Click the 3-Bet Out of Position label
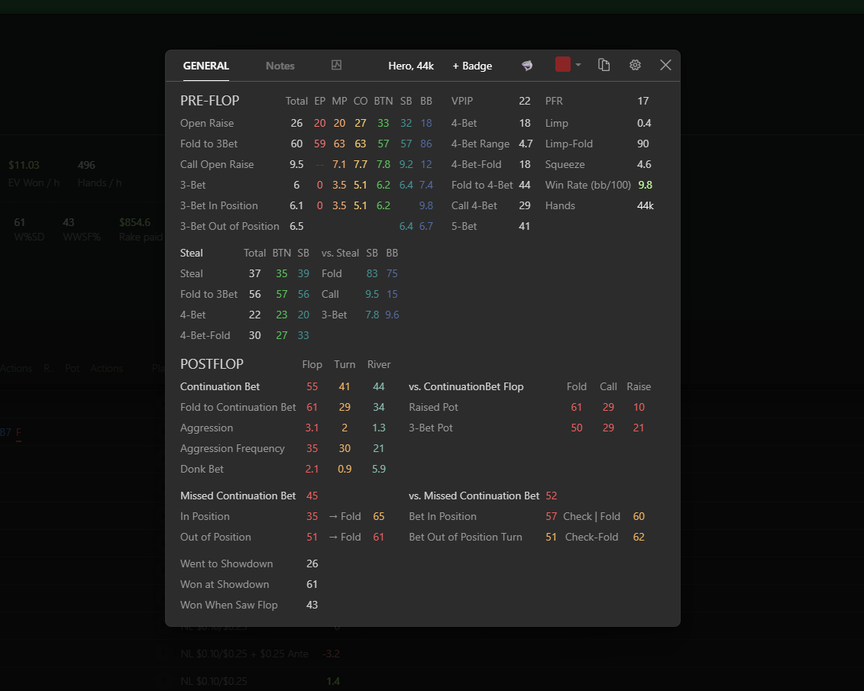This screenshot has width=864, height=691. coord(230,226)
